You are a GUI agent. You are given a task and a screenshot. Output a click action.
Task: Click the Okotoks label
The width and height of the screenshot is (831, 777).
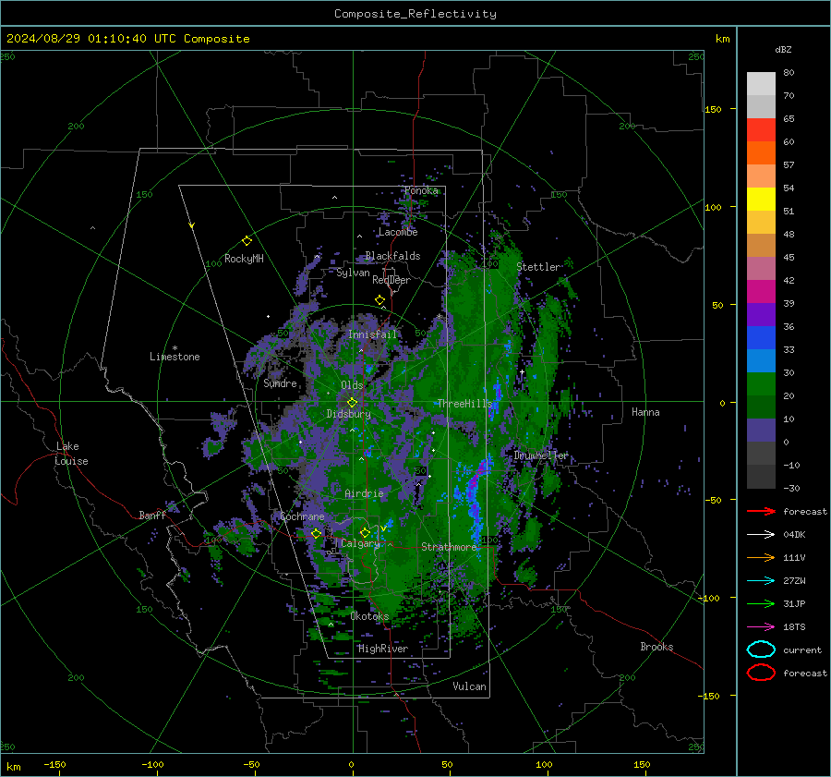click(x=369, y=616)
